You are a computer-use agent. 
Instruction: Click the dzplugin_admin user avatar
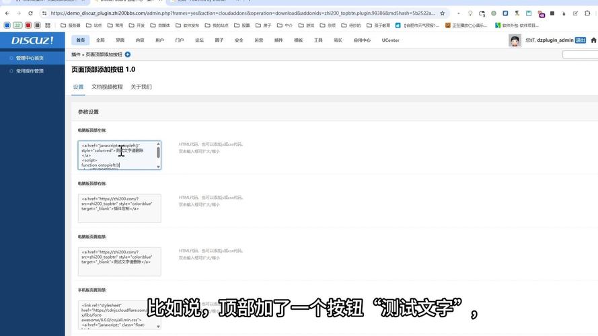pos(515,40)
